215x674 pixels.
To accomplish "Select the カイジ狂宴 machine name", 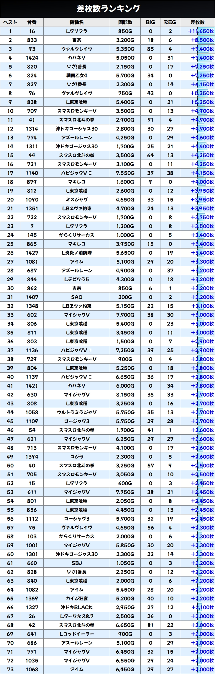I will pos(77,599).
